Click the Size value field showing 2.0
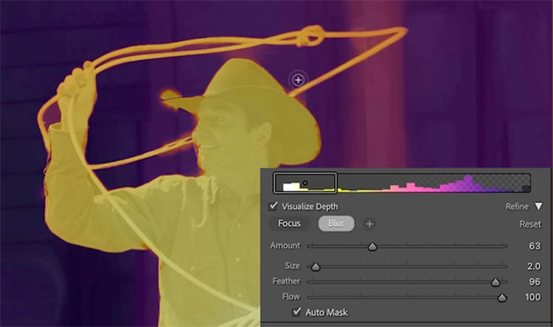Screen dimensions: 553x327 click(535, 266)
